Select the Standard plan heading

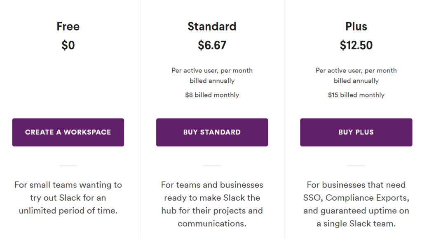point(212,26)
